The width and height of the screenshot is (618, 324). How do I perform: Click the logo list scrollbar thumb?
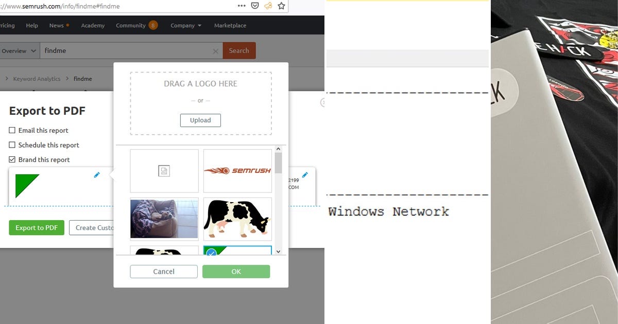(x=278, y=164)
